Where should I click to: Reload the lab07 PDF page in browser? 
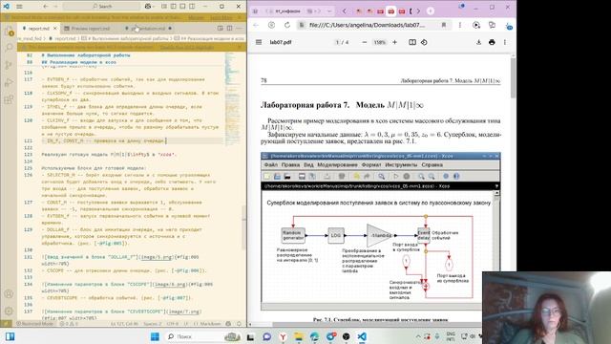[287, 25]
